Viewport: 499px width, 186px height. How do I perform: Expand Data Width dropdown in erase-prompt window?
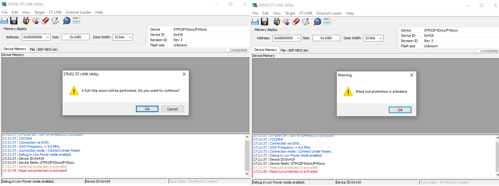130,37
